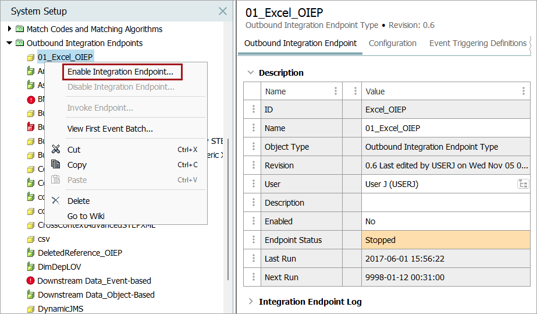Click Match Codes folder icon
537x314 pixels.
tap(20, 29)
